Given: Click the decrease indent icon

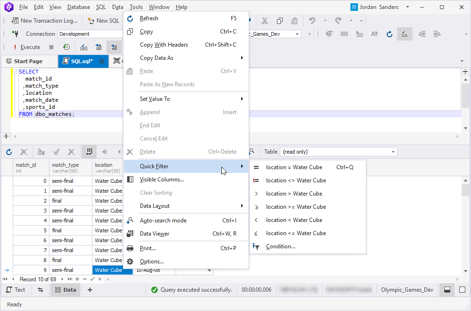Looking at the screenshot, I should coord(422,34).
